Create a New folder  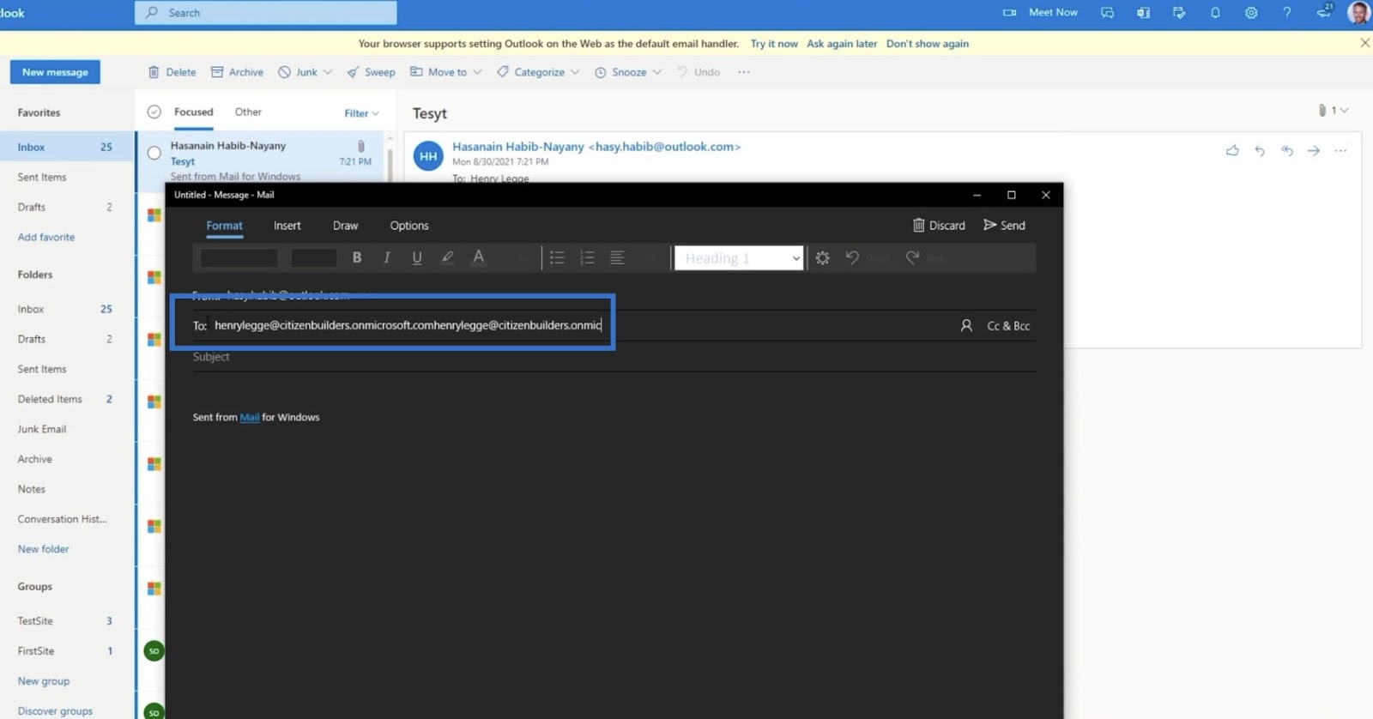(x=43, y=549)
